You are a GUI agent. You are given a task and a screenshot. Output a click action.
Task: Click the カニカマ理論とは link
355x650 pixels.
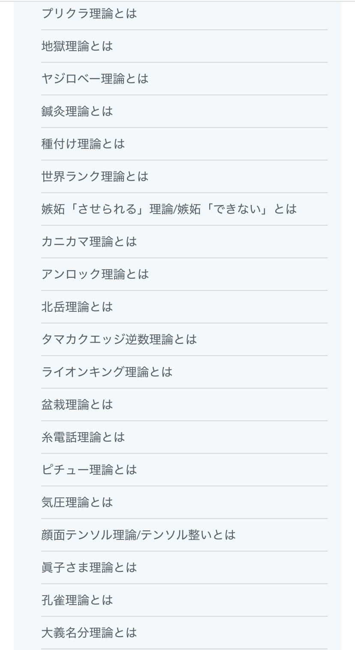pos(89,242)
